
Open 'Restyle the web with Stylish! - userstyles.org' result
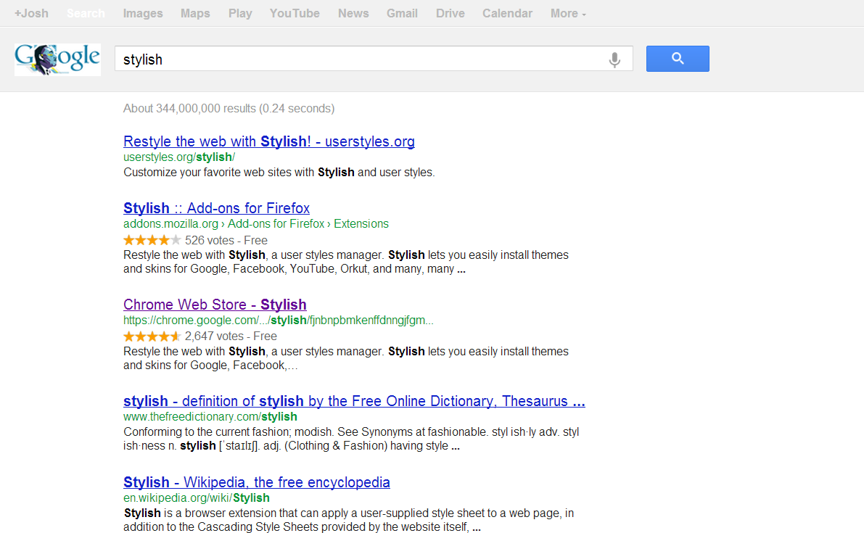pyautogui.click(x=269, y=141)
